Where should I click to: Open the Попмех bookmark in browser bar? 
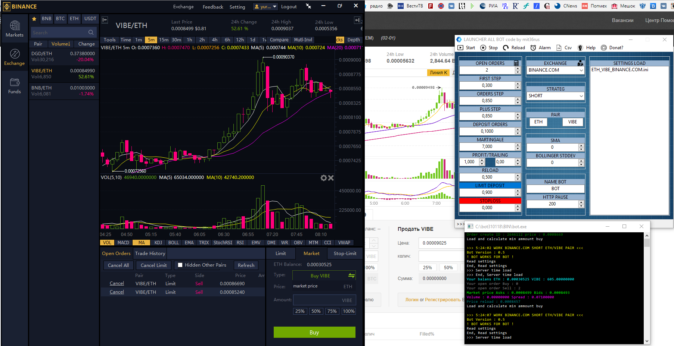(x=594, y=6)
